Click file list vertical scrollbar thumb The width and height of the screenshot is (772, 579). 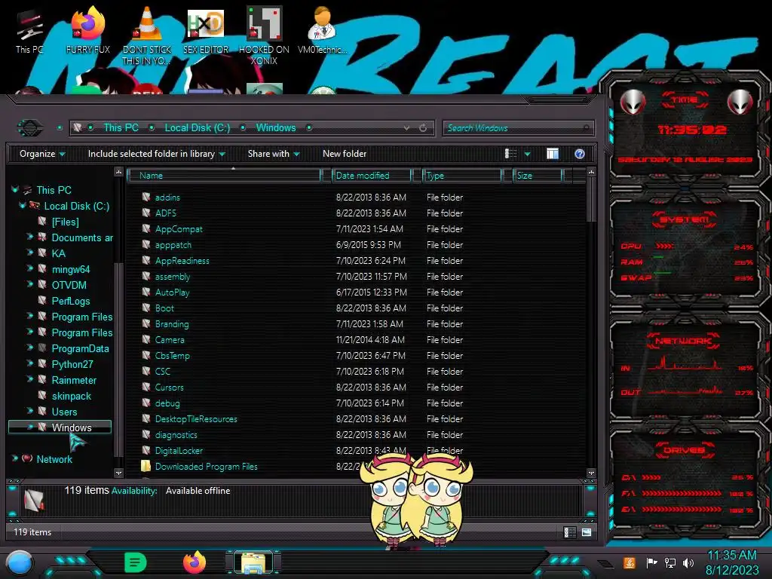click(x=591, y=200)
